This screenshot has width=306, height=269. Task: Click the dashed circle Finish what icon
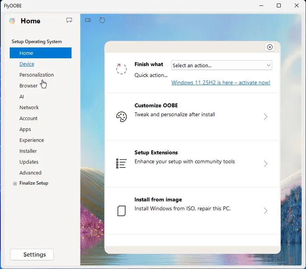click(121, 69)
